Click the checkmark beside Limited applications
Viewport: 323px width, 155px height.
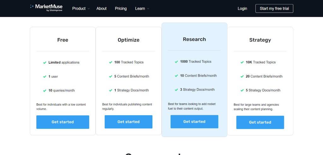pos(44,63)
